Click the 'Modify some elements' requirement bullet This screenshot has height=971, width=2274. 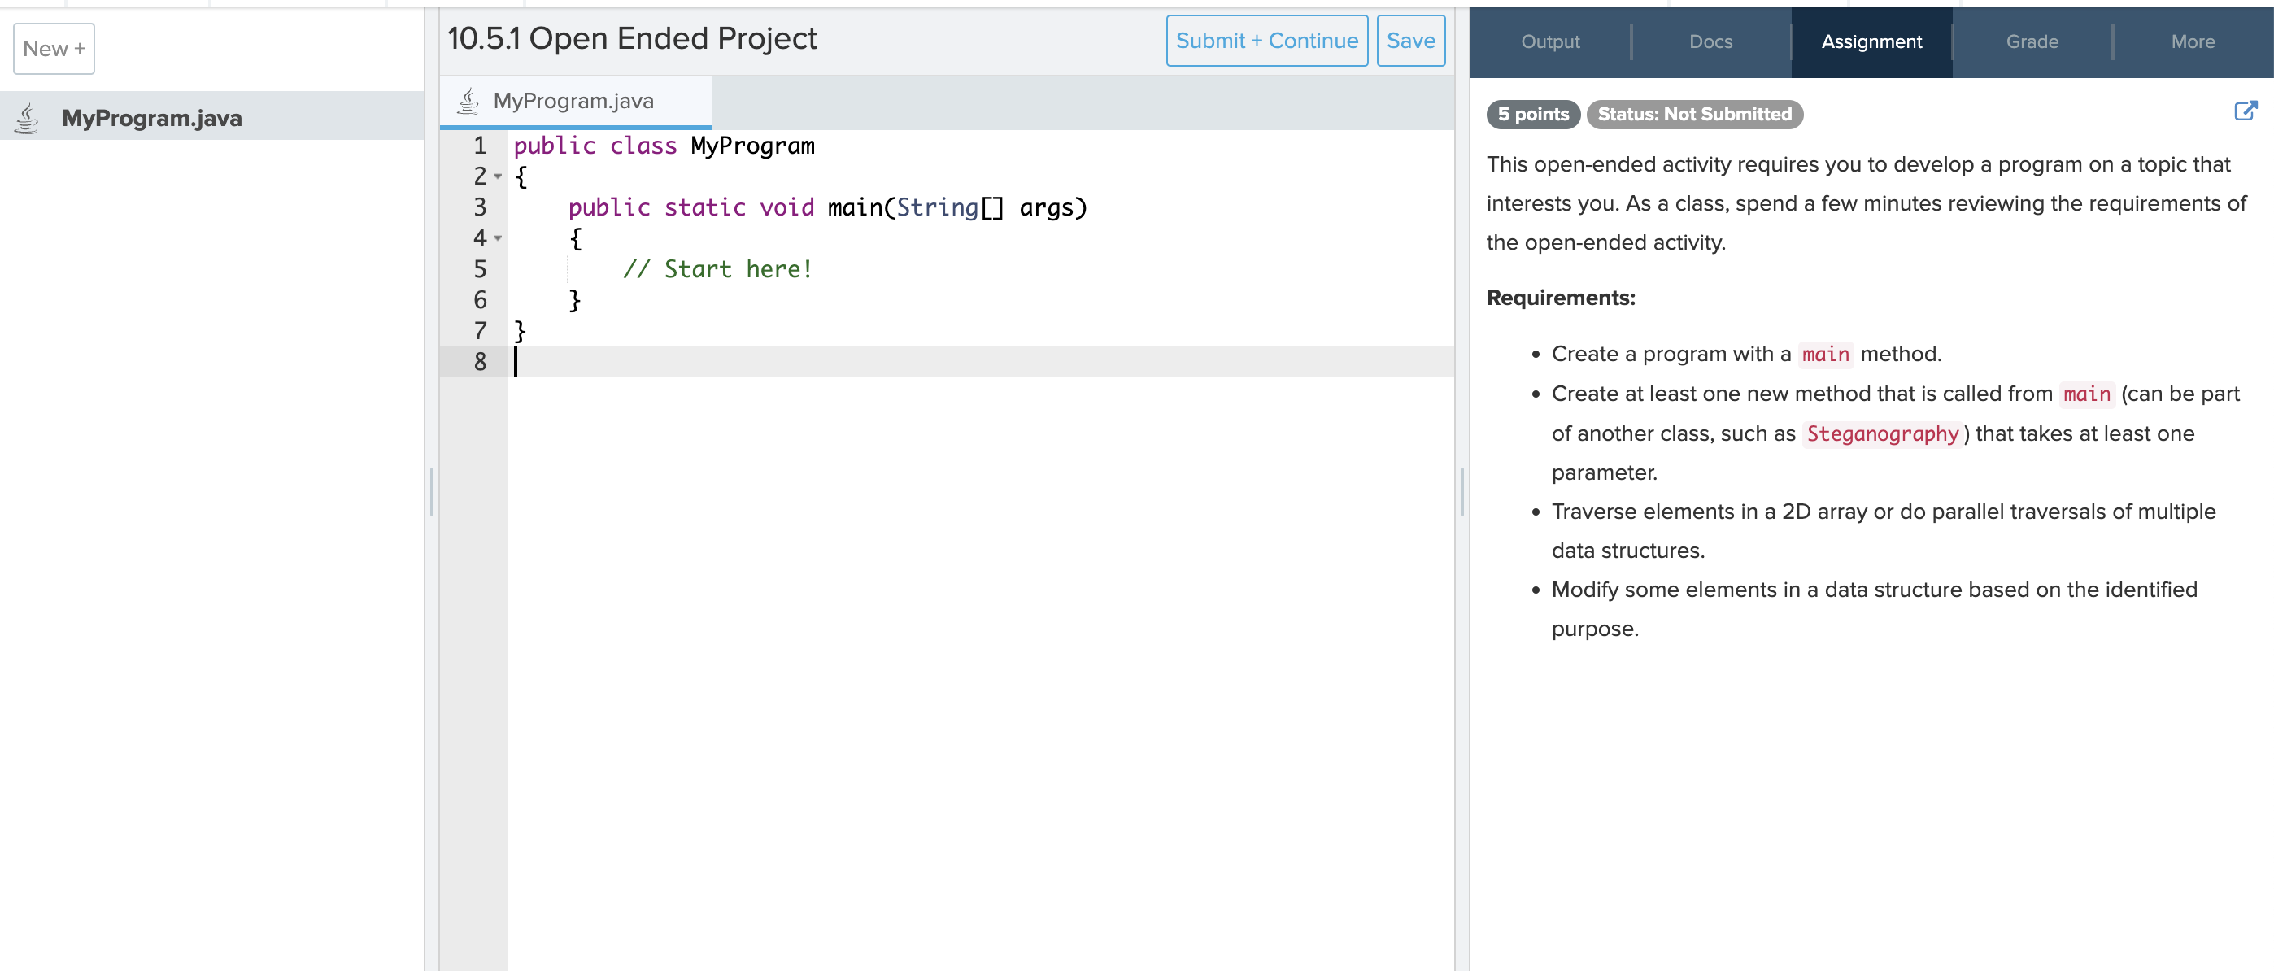1874,608
